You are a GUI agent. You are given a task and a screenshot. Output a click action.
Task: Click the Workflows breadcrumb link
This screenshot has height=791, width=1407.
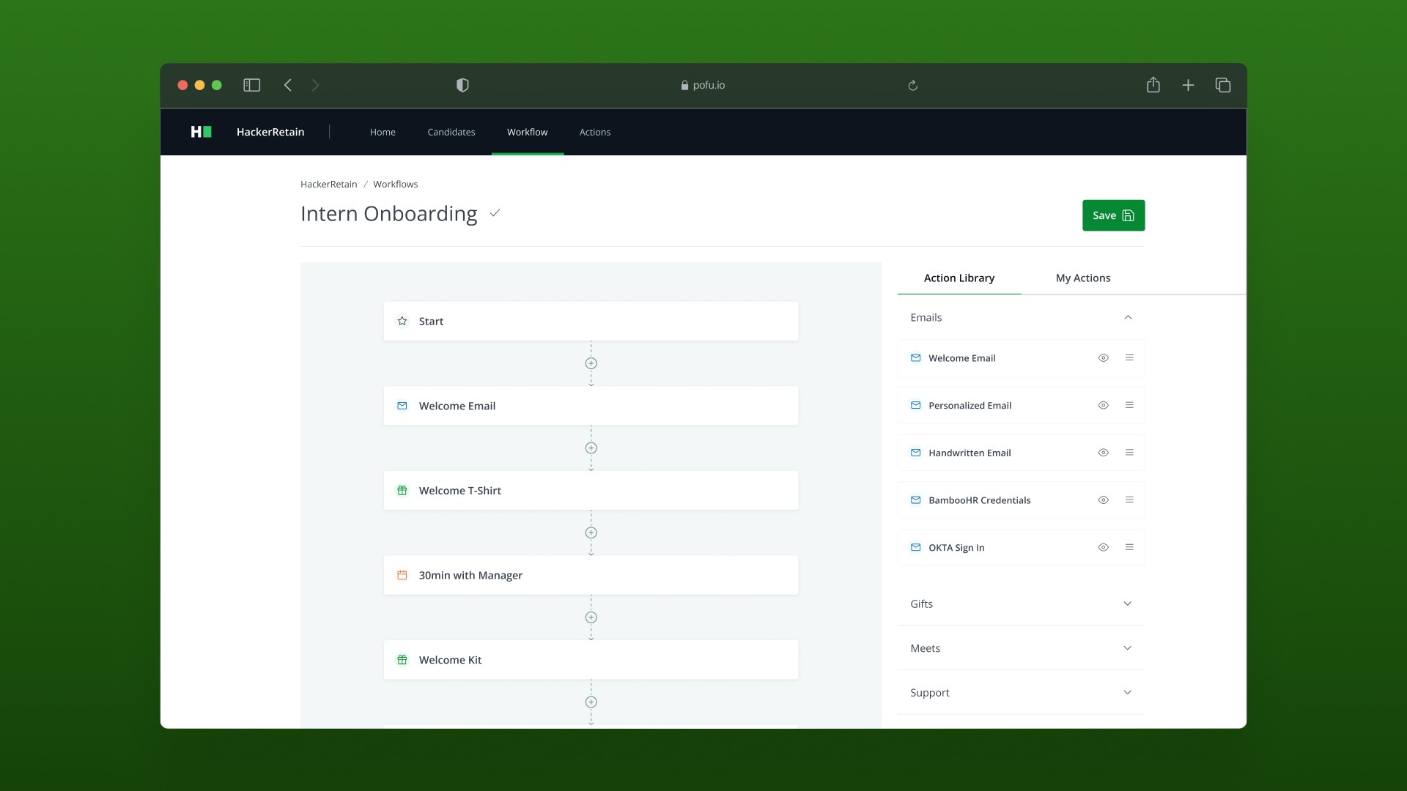pos(396,184)
